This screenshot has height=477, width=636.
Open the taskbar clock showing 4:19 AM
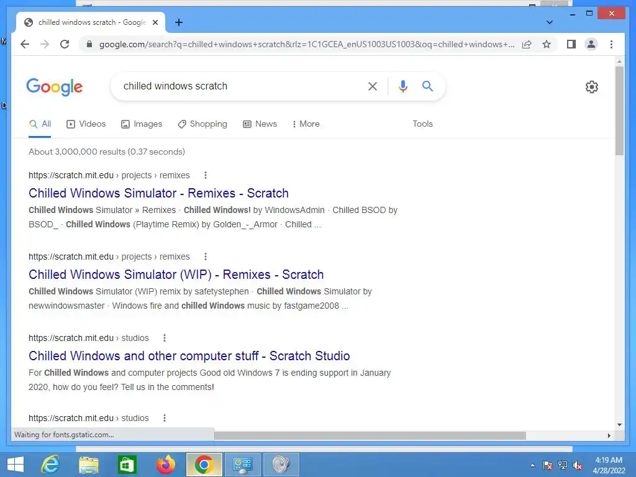pyautogui.click(x=609, y=465)
